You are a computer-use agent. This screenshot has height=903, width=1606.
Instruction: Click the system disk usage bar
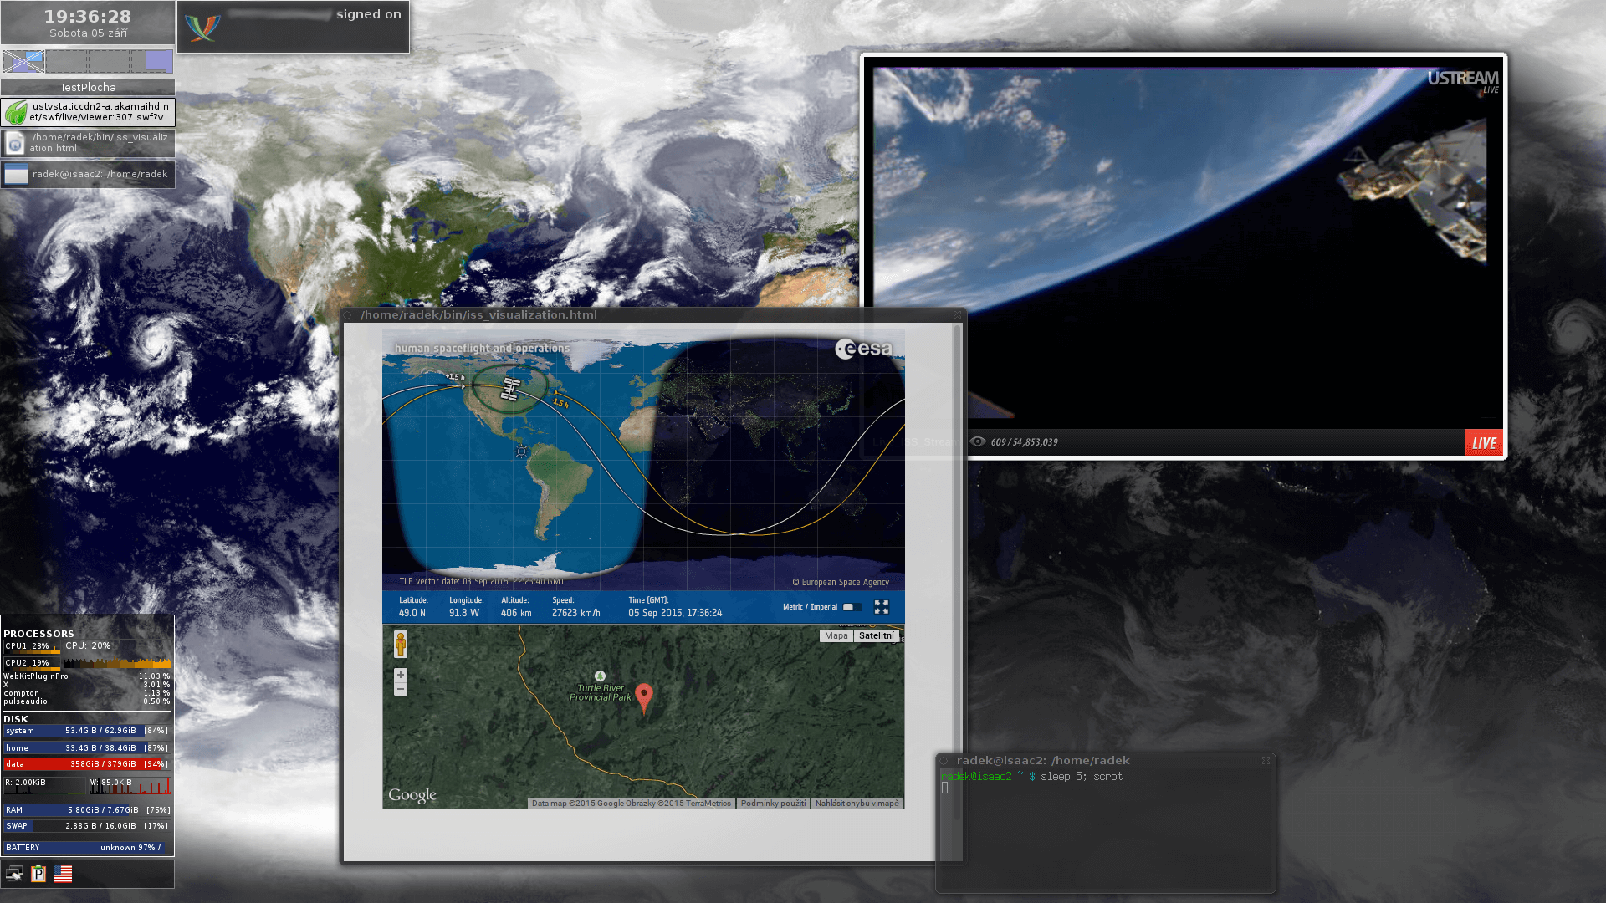coord(87,731)
